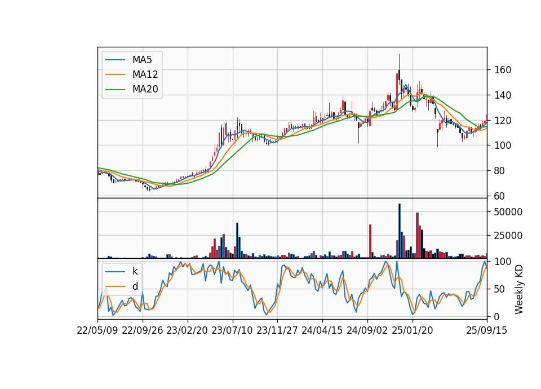
Task: Click the 22/09/26 date label
Action: coord(143,330)
